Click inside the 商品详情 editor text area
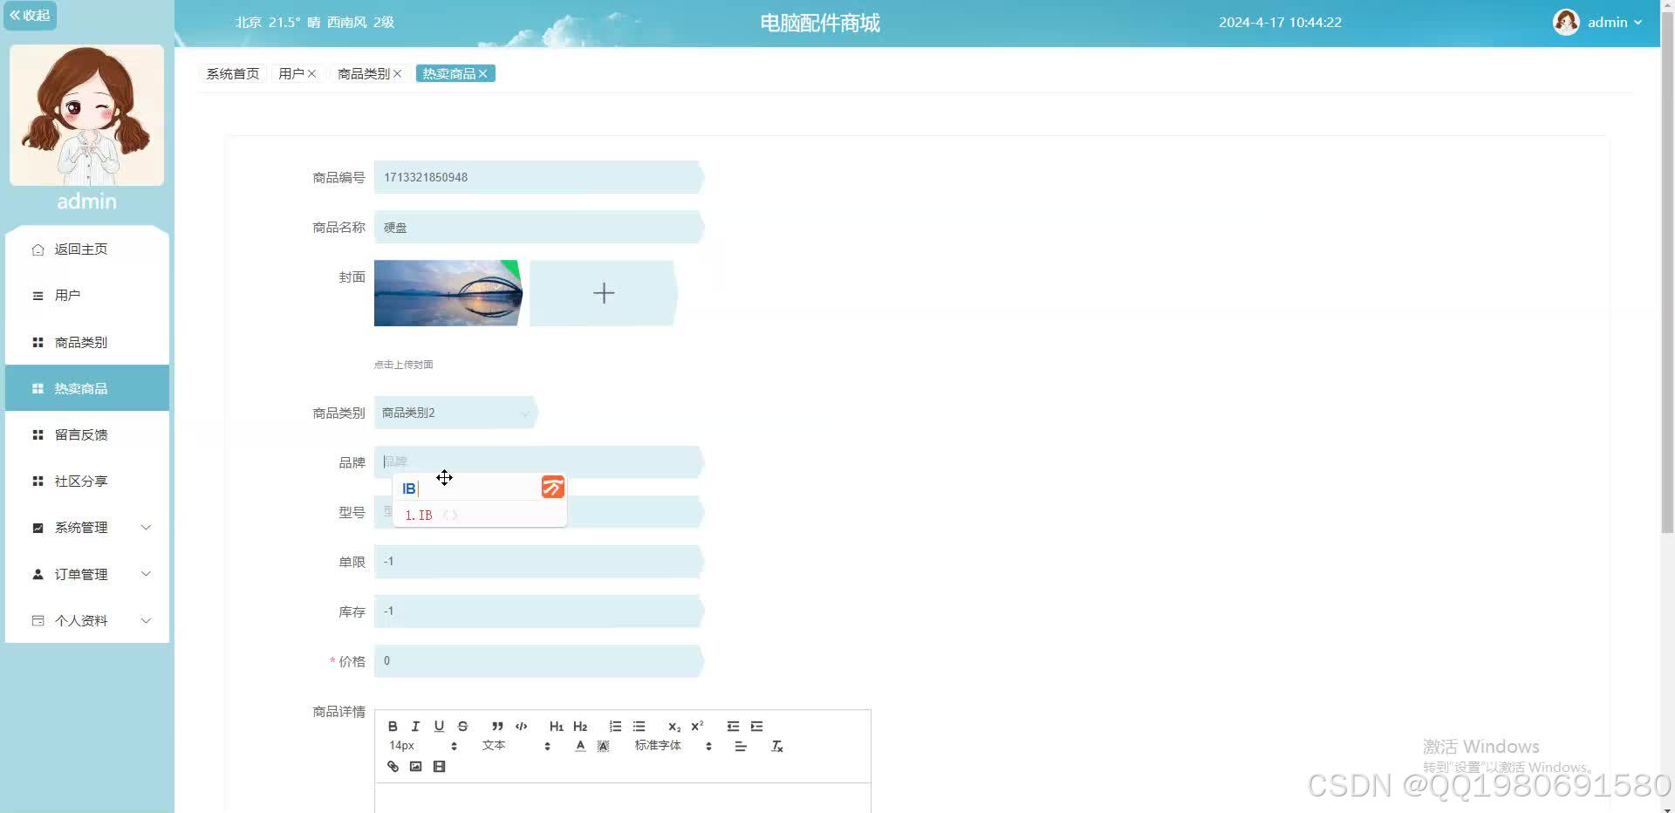The height and width of the screenshot is (813, 1675). tap(623, 798)
